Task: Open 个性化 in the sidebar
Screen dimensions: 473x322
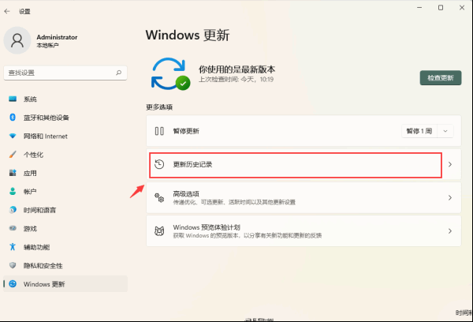Action: pos(65,155)
